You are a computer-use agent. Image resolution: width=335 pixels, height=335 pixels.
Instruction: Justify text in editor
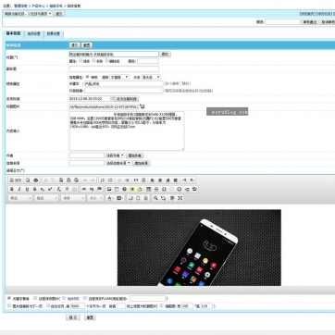[x=175, y=180]
